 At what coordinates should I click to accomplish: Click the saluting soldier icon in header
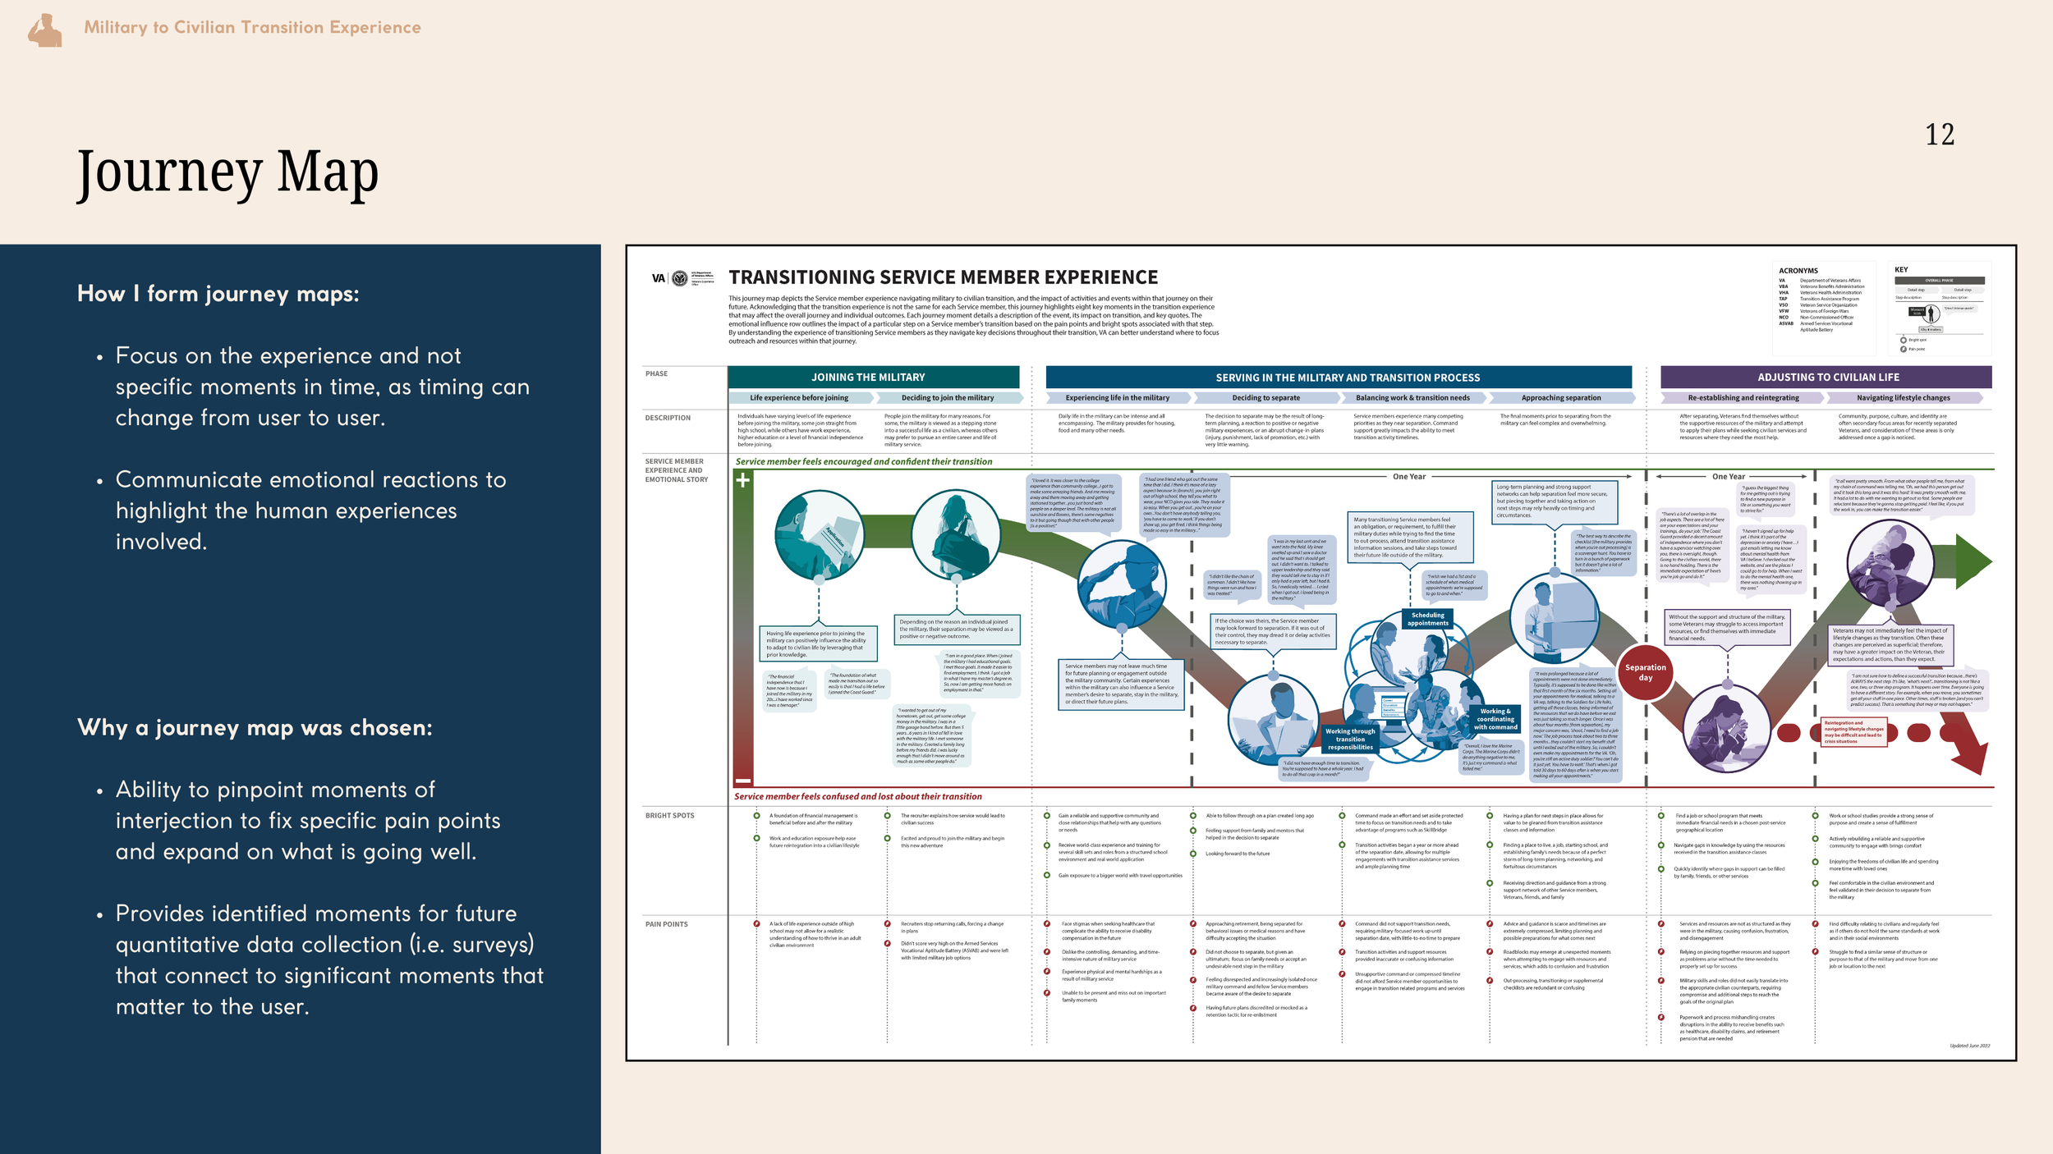(44, 30)
